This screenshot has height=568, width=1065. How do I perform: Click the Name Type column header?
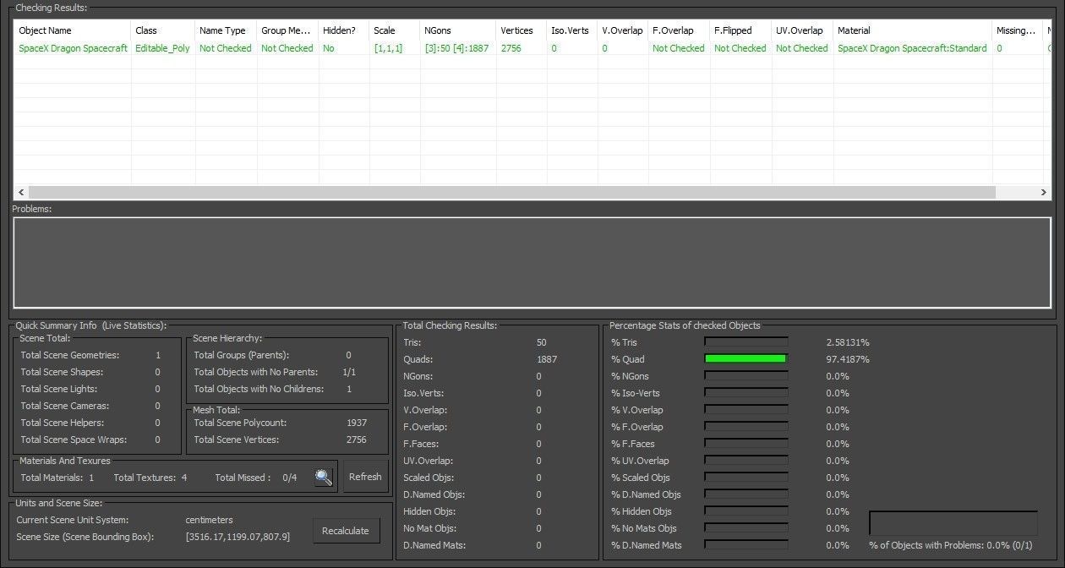pos(226,30)
